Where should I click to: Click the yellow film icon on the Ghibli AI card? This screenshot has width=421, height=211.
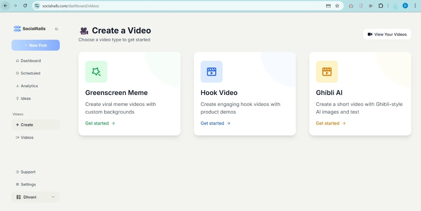pos(327,71)
